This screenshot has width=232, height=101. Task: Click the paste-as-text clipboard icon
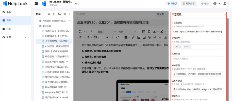143,32
